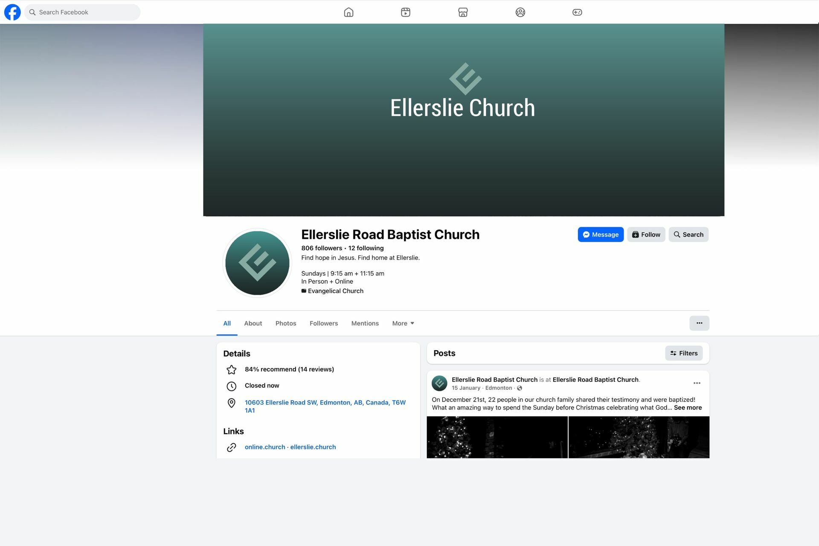This screenshot has height=546, width=819.
Task: Open the Reels video icon
Action: 406,12
